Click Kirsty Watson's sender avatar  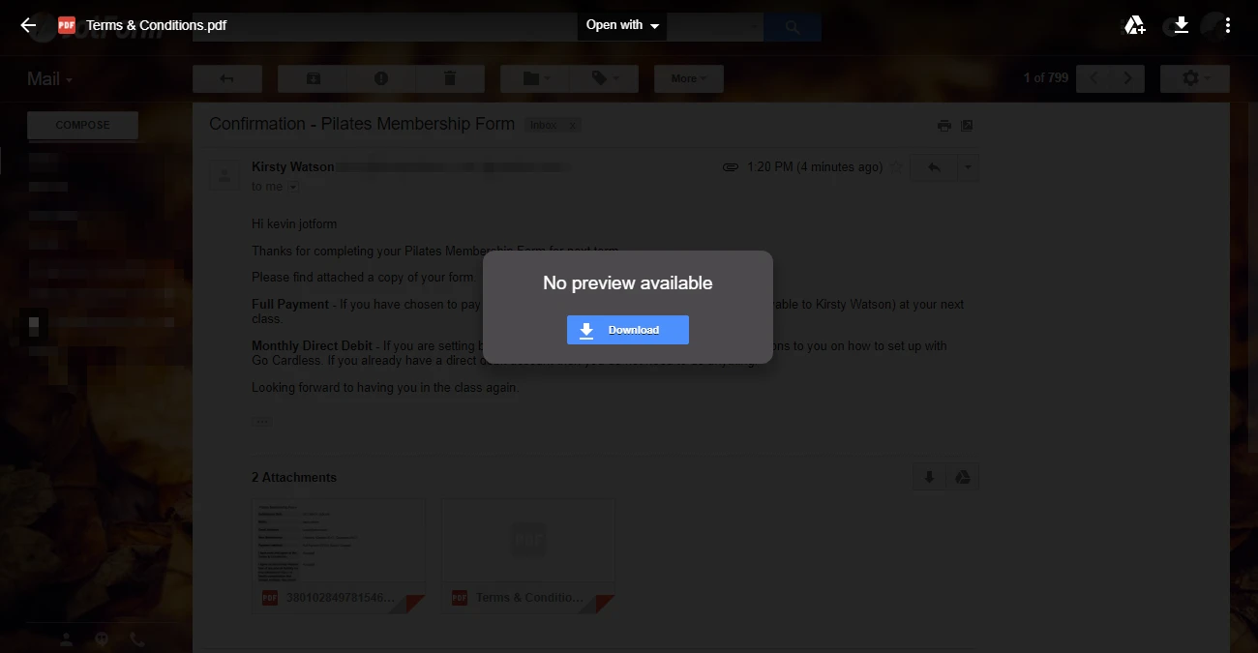pos(225,174)
